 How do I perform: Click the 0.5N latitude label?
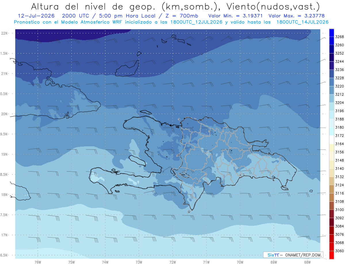[4, 94]
